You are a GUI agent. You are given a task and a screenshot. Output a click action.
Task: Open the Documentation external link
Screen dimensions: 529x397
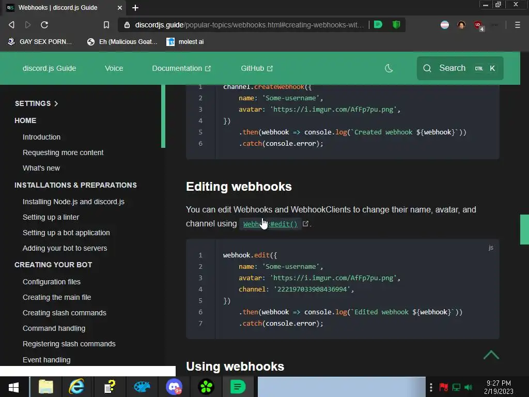tap(181, 68)
